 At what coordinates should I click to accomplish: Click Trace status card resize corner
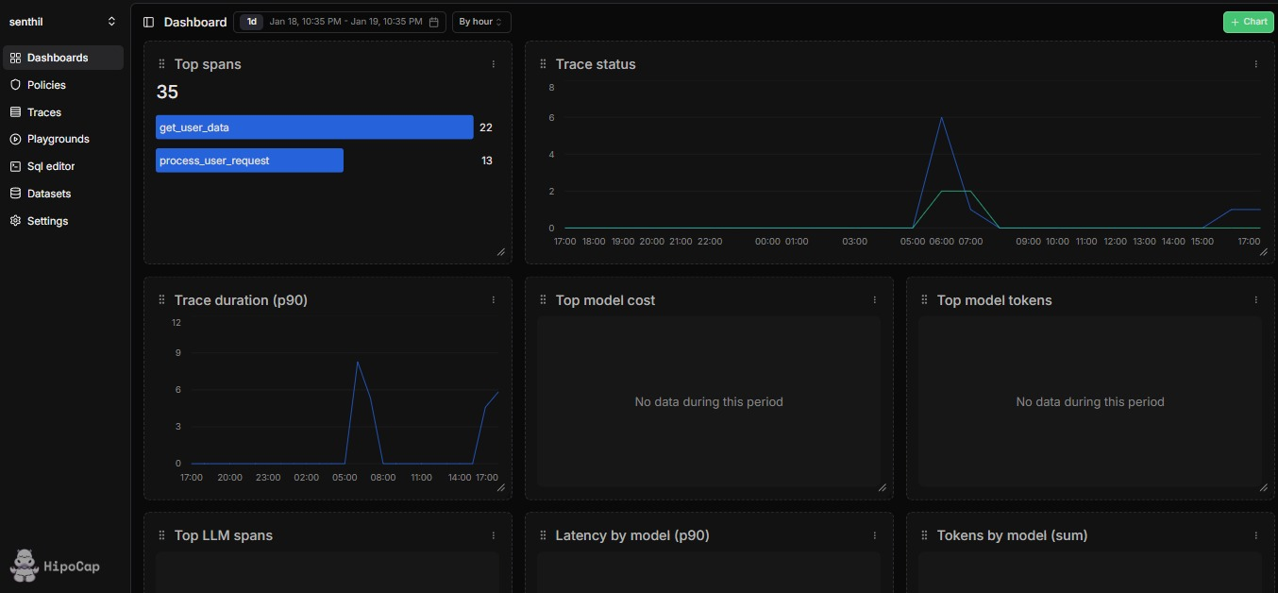click(x=1264, y=252)
